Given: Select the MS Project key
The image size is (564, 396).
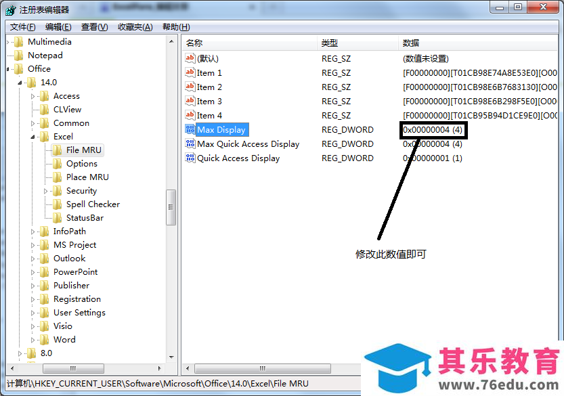Looking at the screenshot, I should click(x=74, y=245).
